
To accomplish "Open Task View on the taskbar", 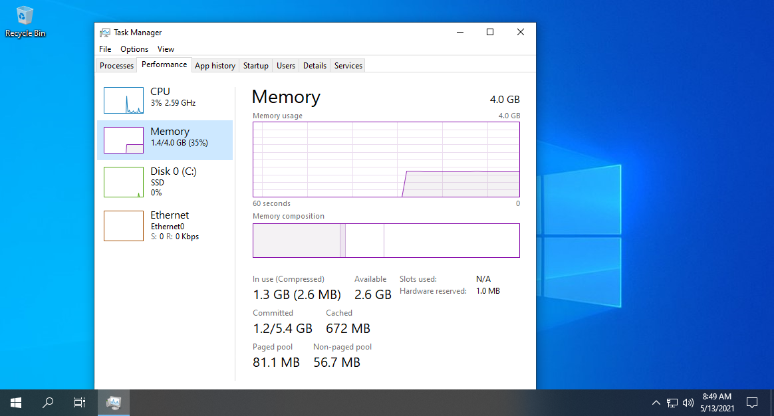I will click(80, 403).
